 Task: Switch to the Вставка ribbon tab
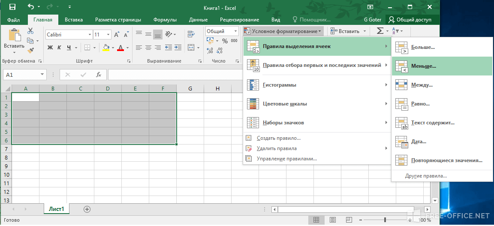coord(74,20)
